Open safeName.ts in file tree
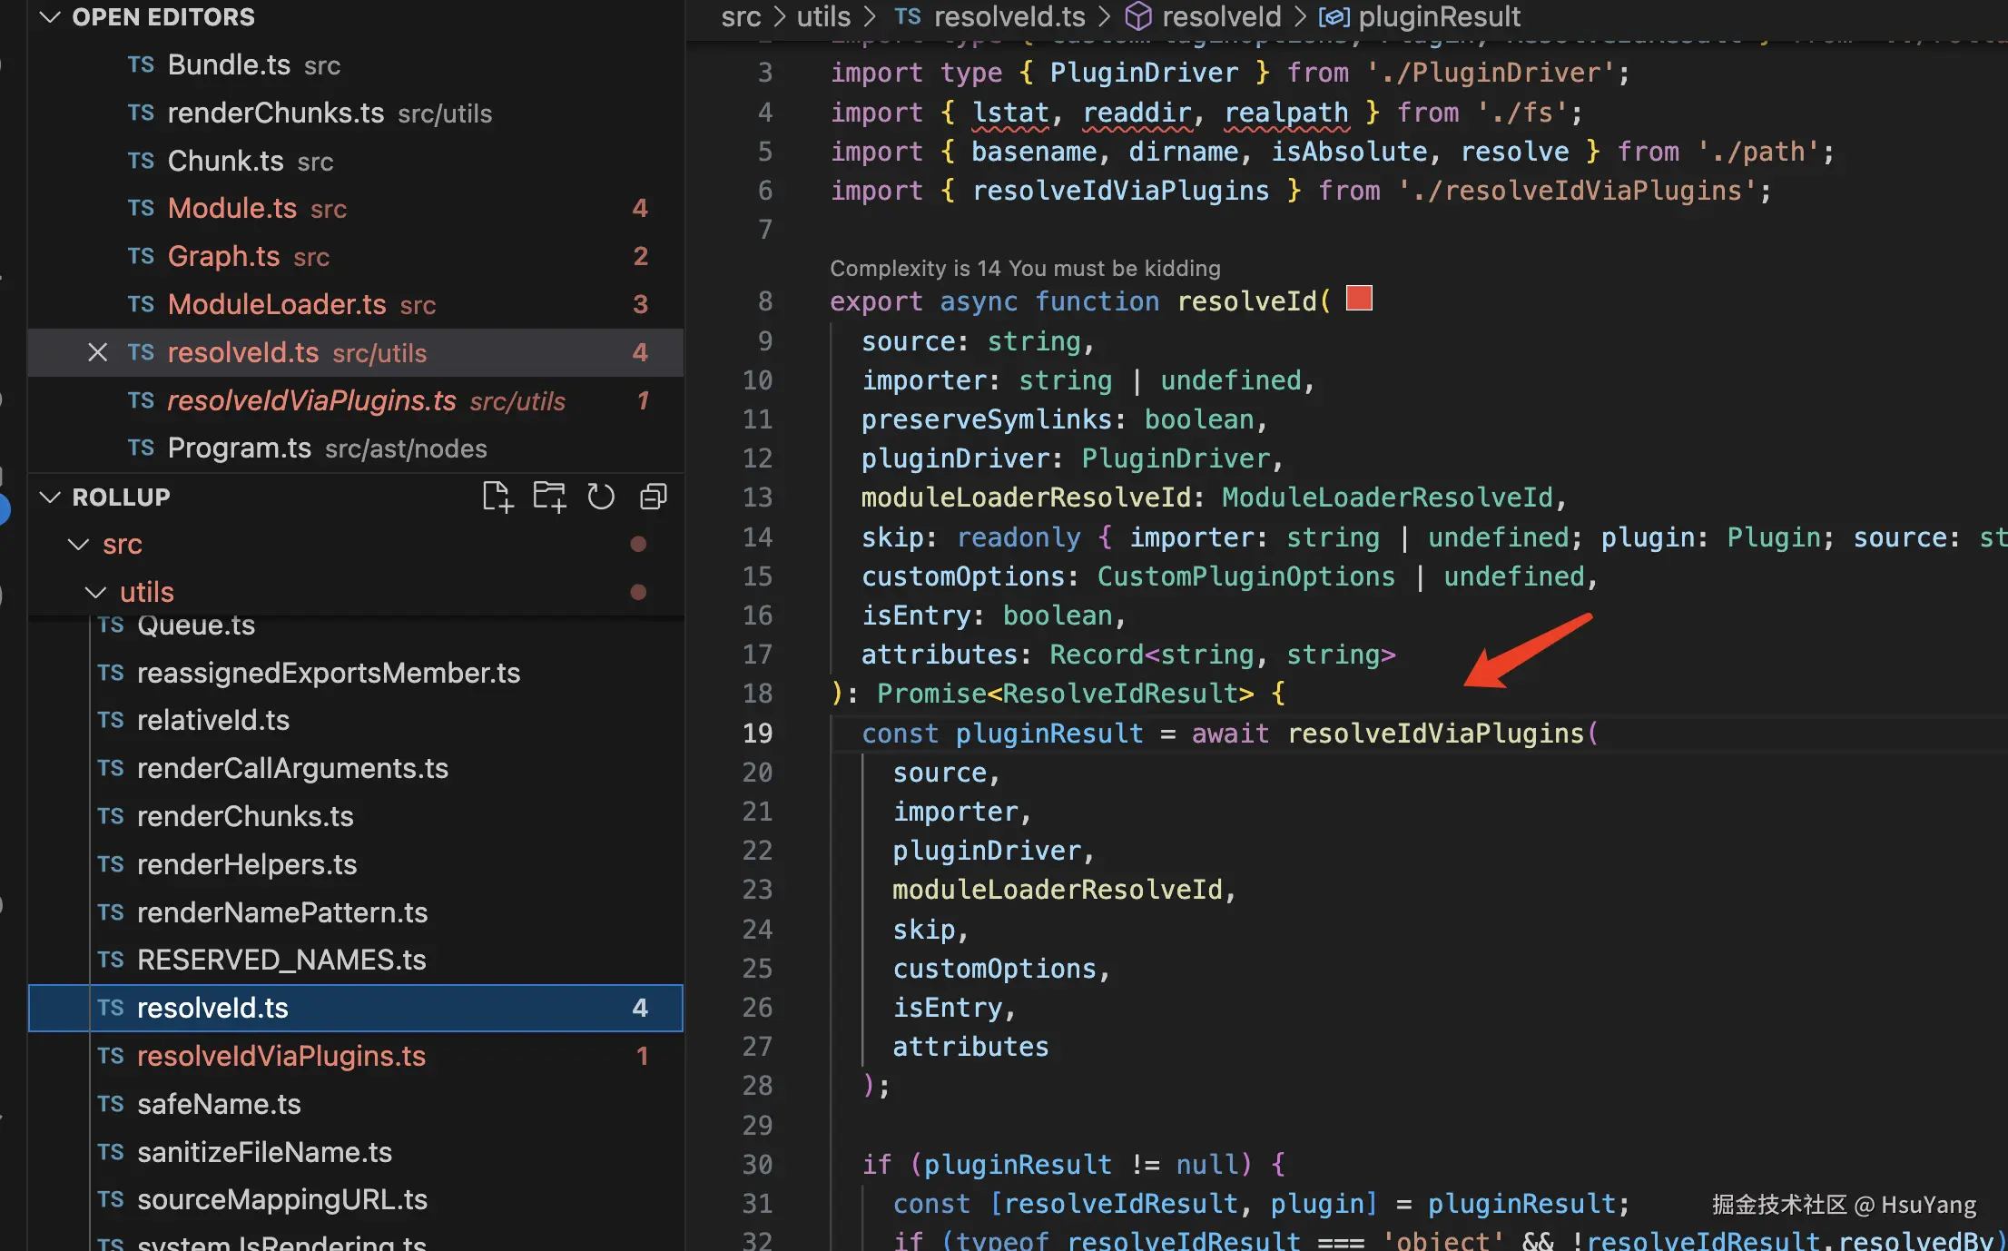The width and height of the screenshot is (2008, 1251). point(219,1104)
